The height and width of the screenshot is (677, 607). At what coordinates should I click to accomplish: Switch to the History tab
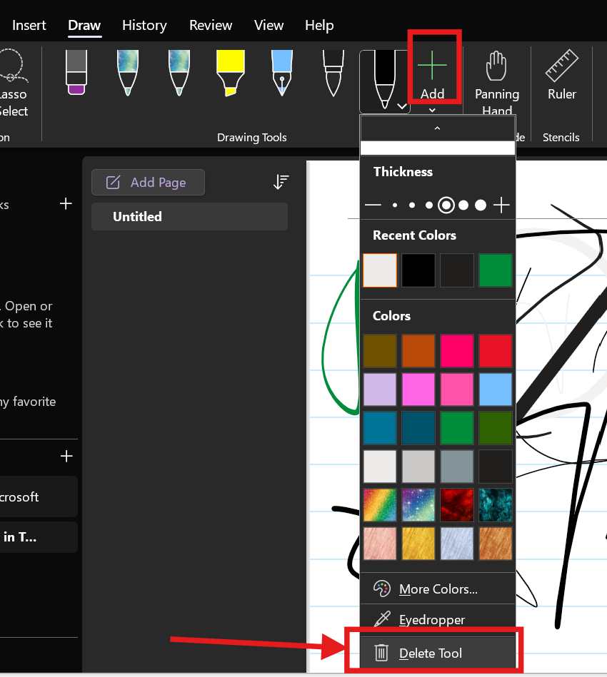144,25
